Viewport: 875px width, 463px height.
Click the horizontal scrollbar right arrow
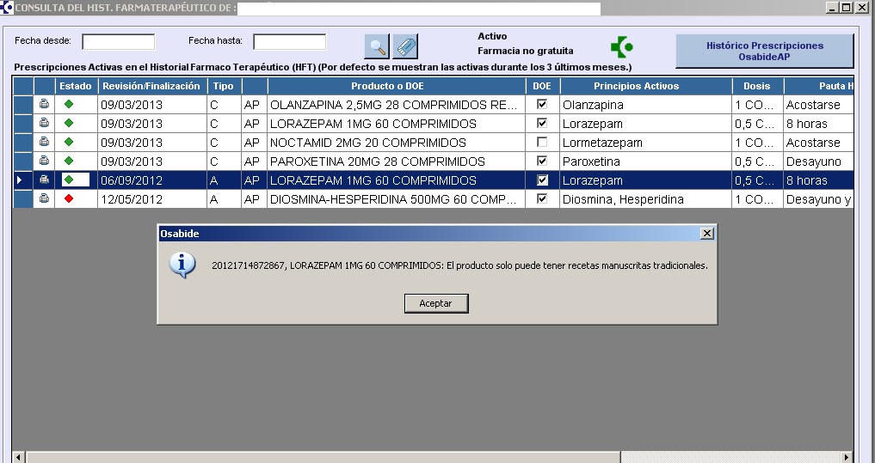click(x=846, y=457)
